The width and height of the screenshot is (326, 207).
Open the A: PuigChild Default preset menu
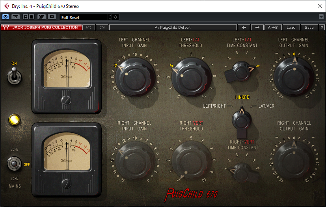(x=173, y=28)
